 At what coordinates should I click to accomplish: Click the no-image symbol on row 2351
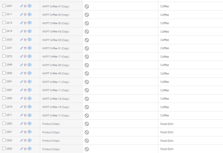(87, 132)
